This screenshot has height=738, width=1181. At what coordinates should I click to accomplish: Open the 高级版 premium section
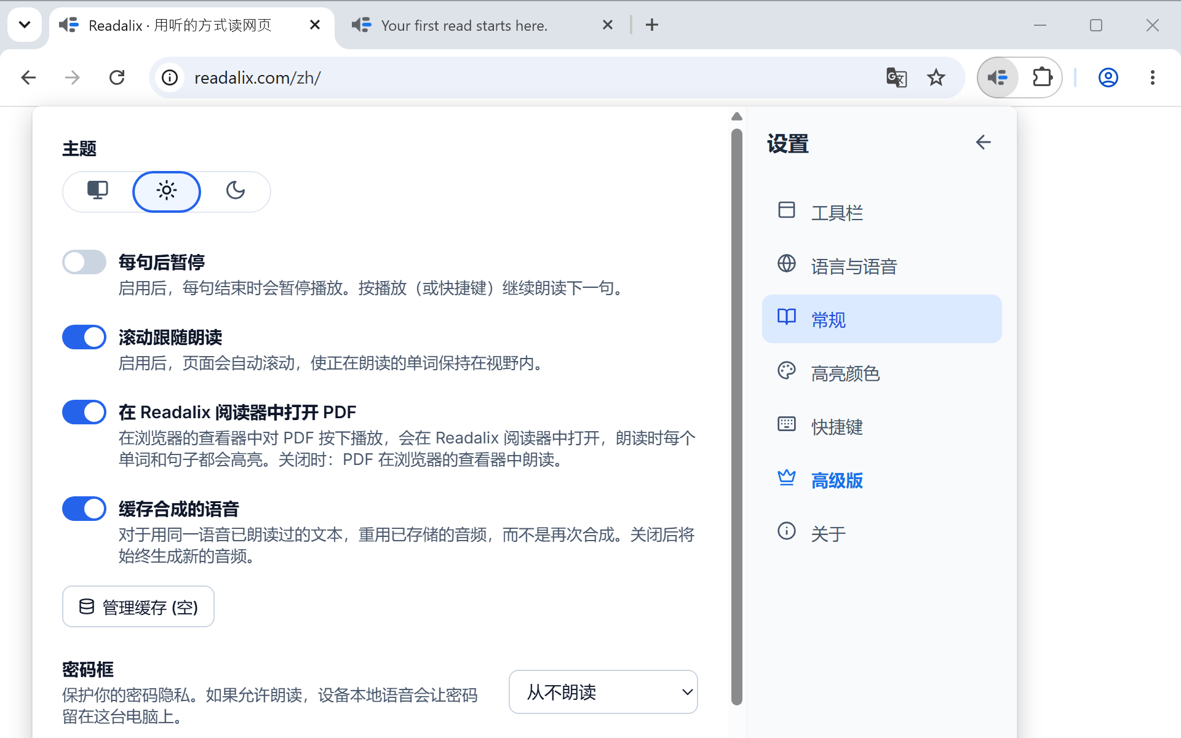pos(881,480)
